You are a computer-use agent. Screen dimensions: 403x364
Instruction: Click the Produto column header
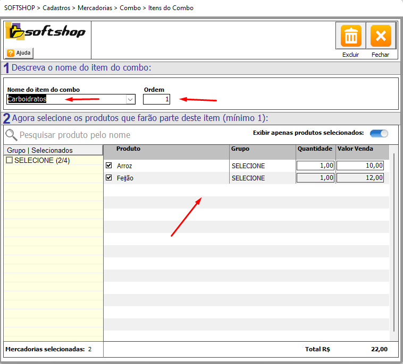(128, 149)
